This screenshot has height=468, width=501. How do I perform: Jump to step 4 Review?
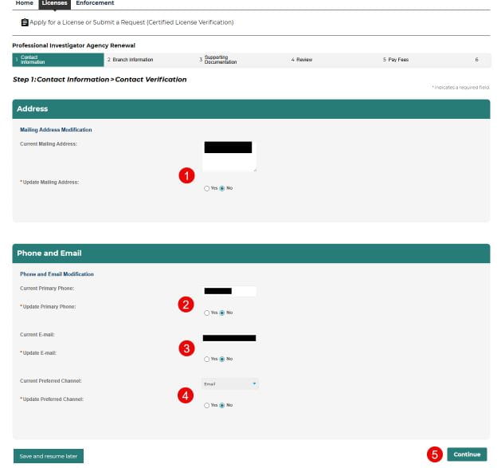point(302,60)
